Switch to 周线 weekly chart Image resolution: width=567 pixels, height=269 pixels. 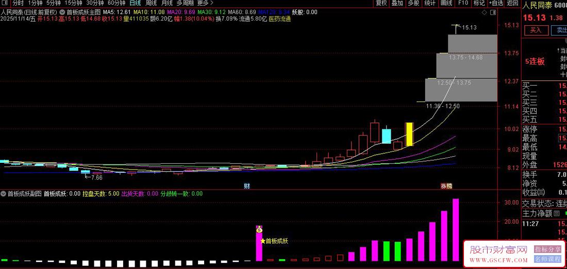(151, 3)
